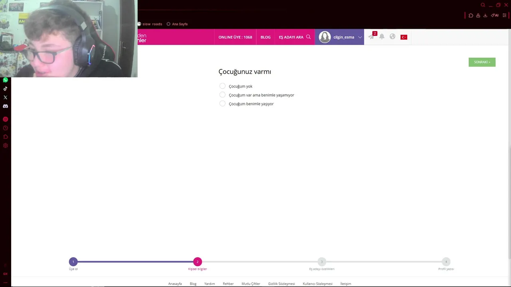Open the Mutlu Çiftler footer link
The width and height of the screenshot is (511, 287).
251,284
